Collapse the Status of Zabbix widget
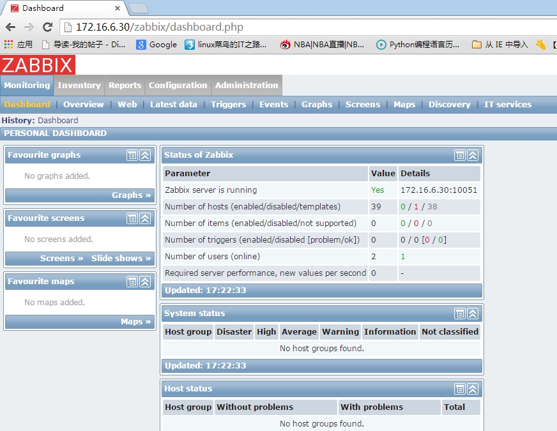 point(473,155)
